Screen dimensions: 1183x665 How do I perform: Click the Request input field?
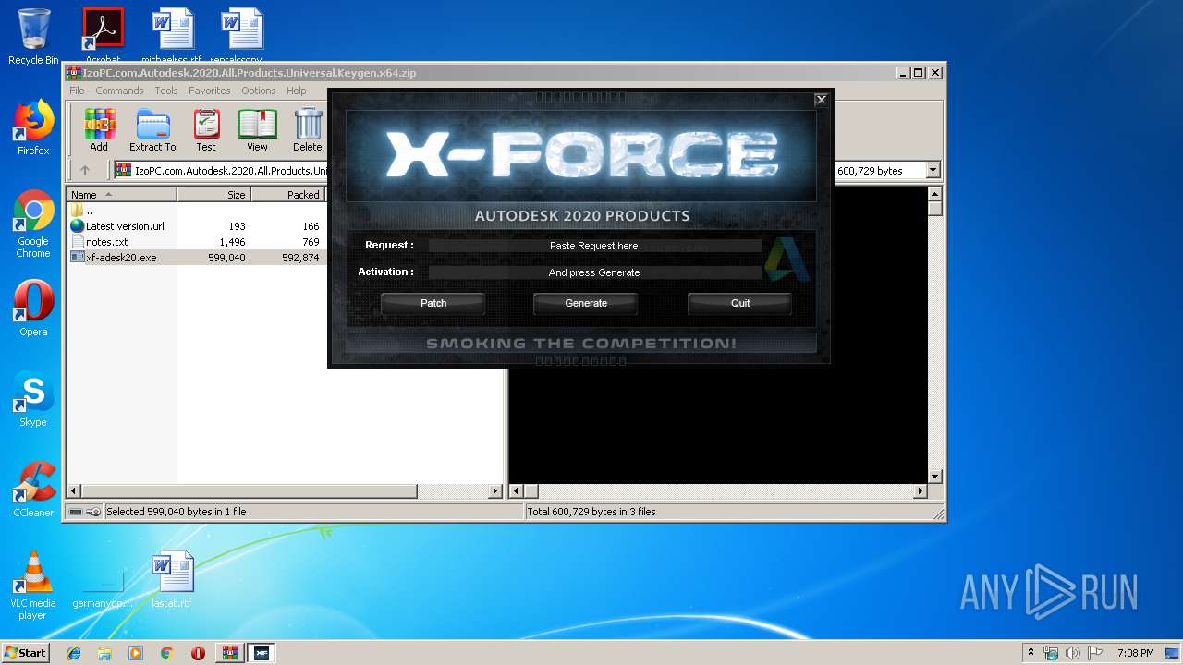pos(594,246)
